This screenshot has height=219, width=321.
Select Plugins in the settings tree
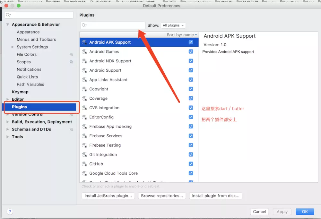coord(39,107)
